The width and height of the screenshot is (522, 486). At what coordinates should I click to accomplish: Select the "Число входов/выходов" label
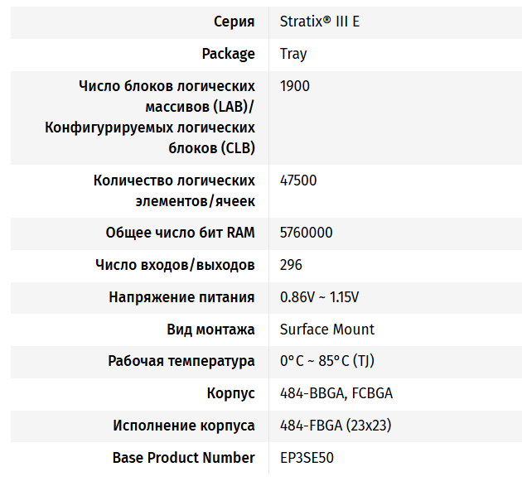point(175,265)
